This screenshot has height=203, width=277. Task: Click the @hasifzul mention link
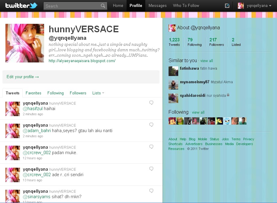click(x=33, y=109)
